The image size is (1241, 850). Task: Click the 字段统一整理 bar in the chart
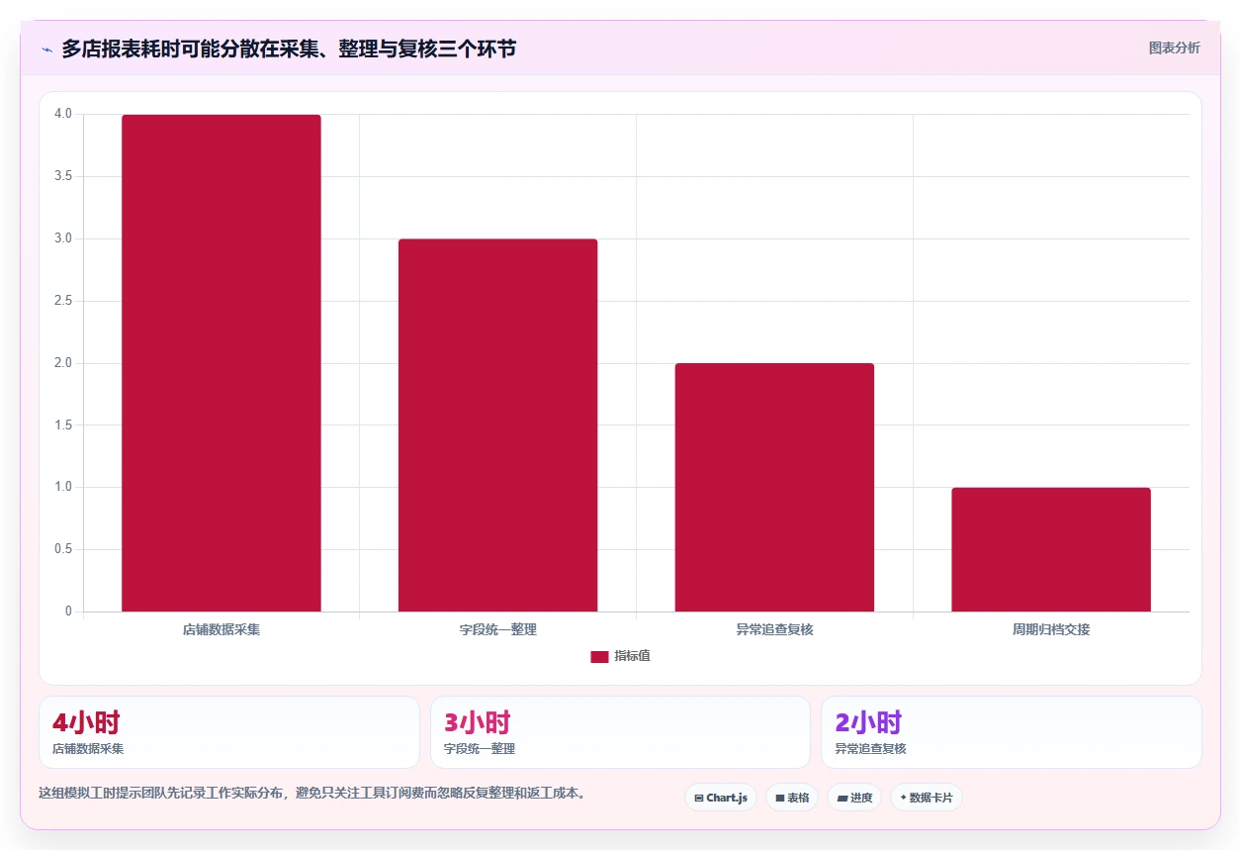point(498,425)
